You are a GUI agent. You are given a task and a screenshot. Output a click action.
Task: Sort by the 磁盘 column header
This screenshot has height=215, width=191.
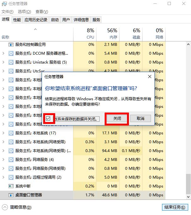point(131,34)
